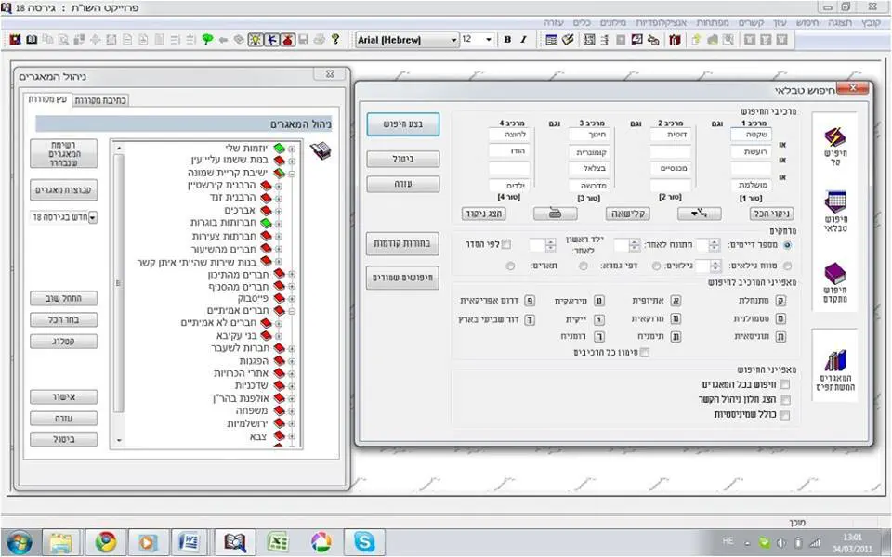Launch Skype from the Windows taskbar
This screenshot has width=892, height=557.
pos(363,541)
